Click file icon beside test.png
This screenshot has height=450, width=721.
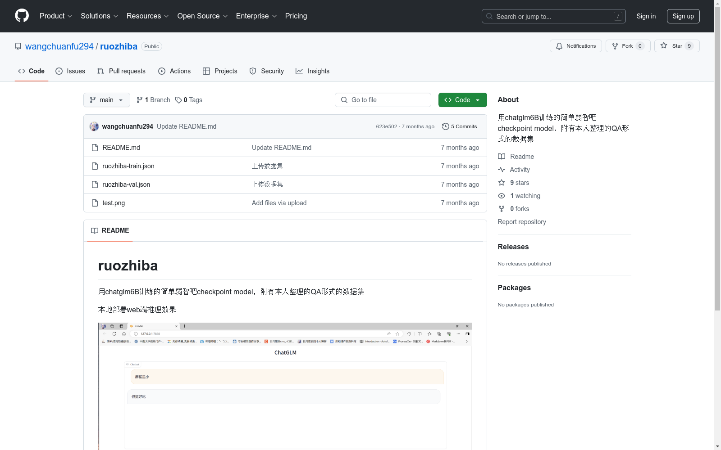pyautogui.click(x=95, y=203)
